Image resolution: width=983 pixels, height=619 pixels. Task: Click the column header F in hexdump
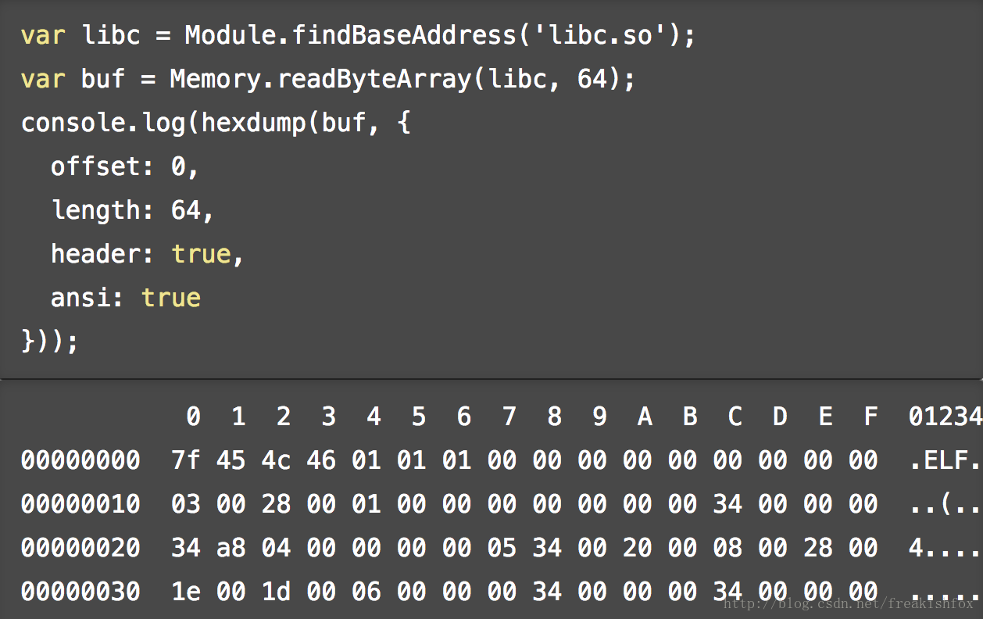pyautogui.click(x=870, y=417)
